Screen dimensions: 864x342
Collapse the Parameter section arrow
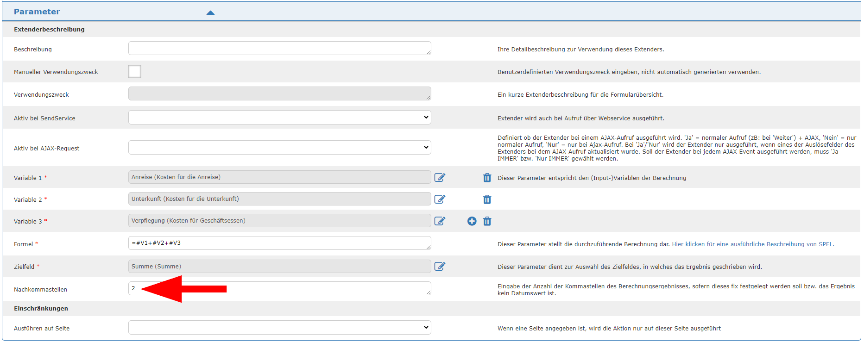point(210,12)
